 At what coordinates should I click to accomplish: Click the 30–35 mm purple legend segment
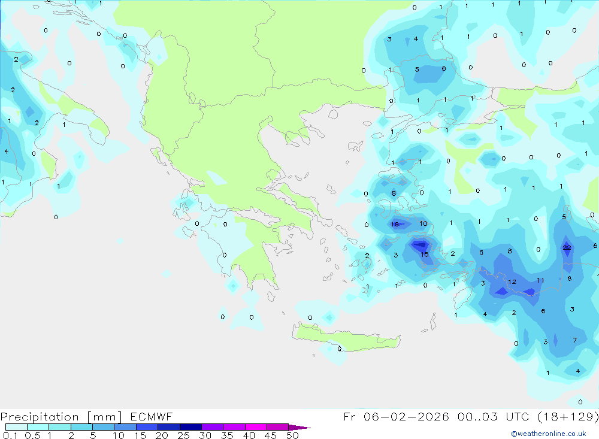212,427
